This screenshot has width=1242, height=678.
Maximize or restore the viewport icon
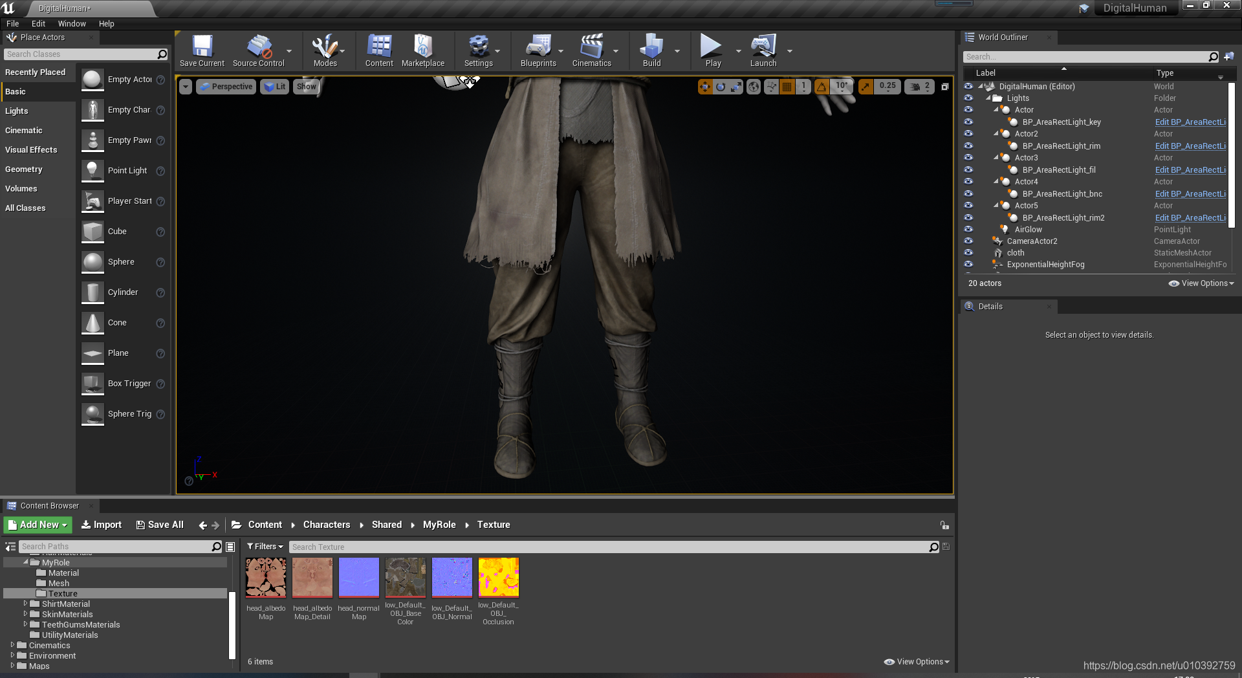pyautogui.click(x=944, y=87)
